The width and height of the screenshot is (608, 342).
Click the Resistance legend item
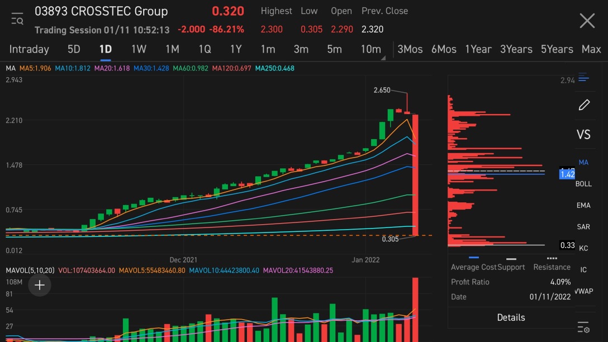(552, 267)
